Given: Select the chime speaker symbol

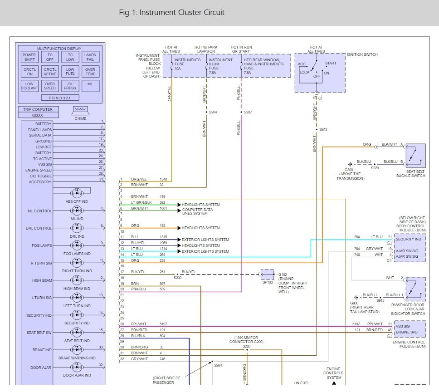Looking at the screenshot, I should coord(81,111).
